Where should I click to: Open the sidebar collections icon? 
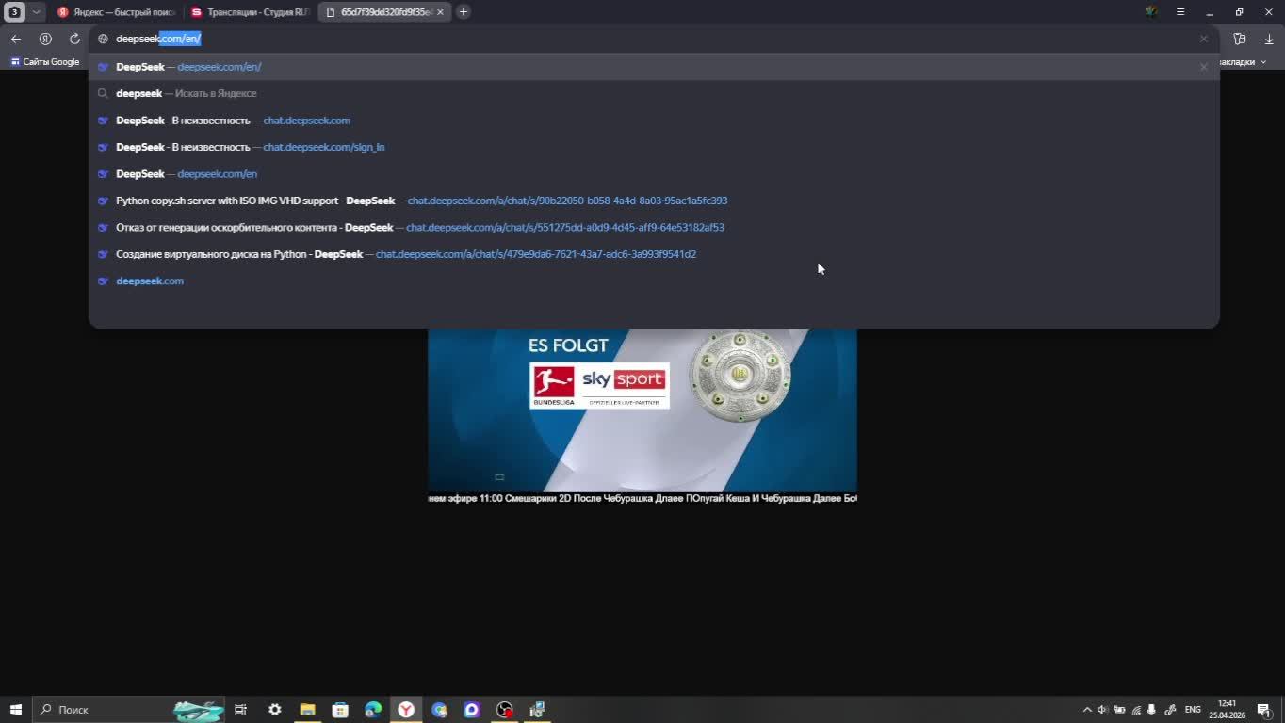(1240, 39)
